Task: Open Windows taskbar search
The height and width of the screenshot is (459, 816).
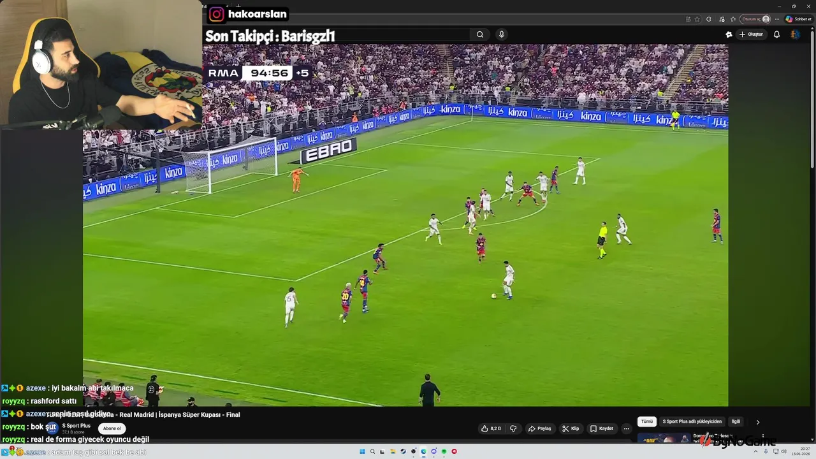Action: (x=372, y=451)
